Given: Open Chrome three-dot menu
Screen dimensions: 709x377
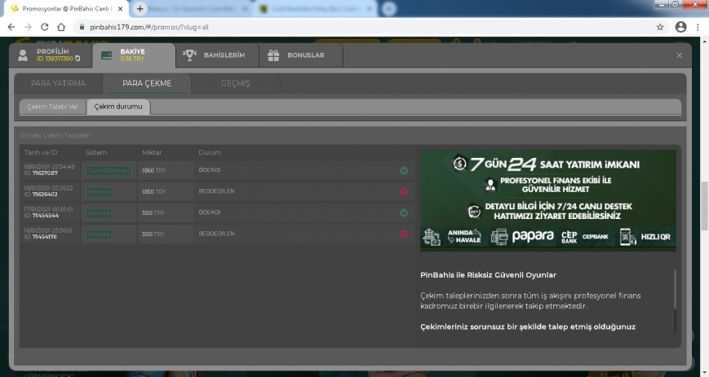Looking at the screenshot, I should pyautogui.click(x=698, y=27).
